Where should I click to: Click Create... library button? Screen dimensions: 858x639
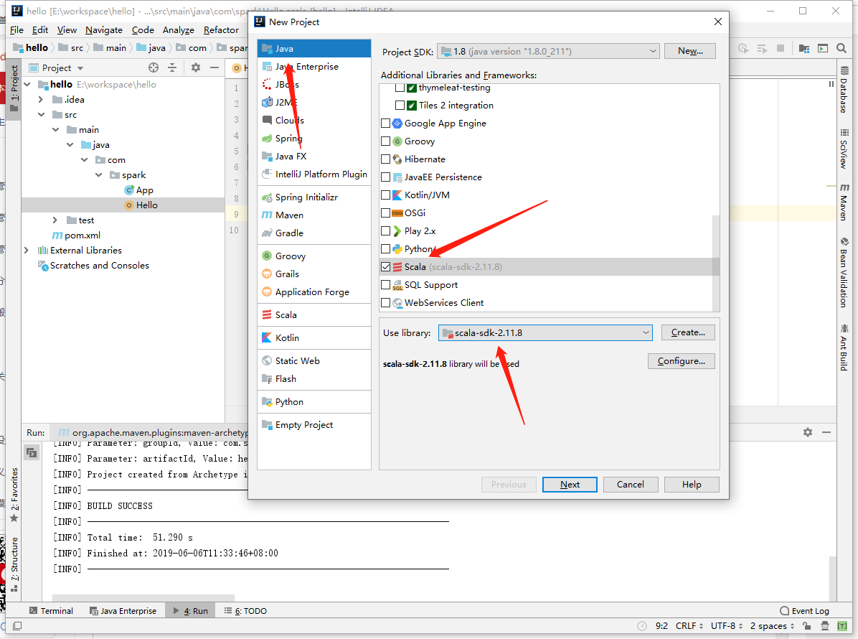point(688,332)
